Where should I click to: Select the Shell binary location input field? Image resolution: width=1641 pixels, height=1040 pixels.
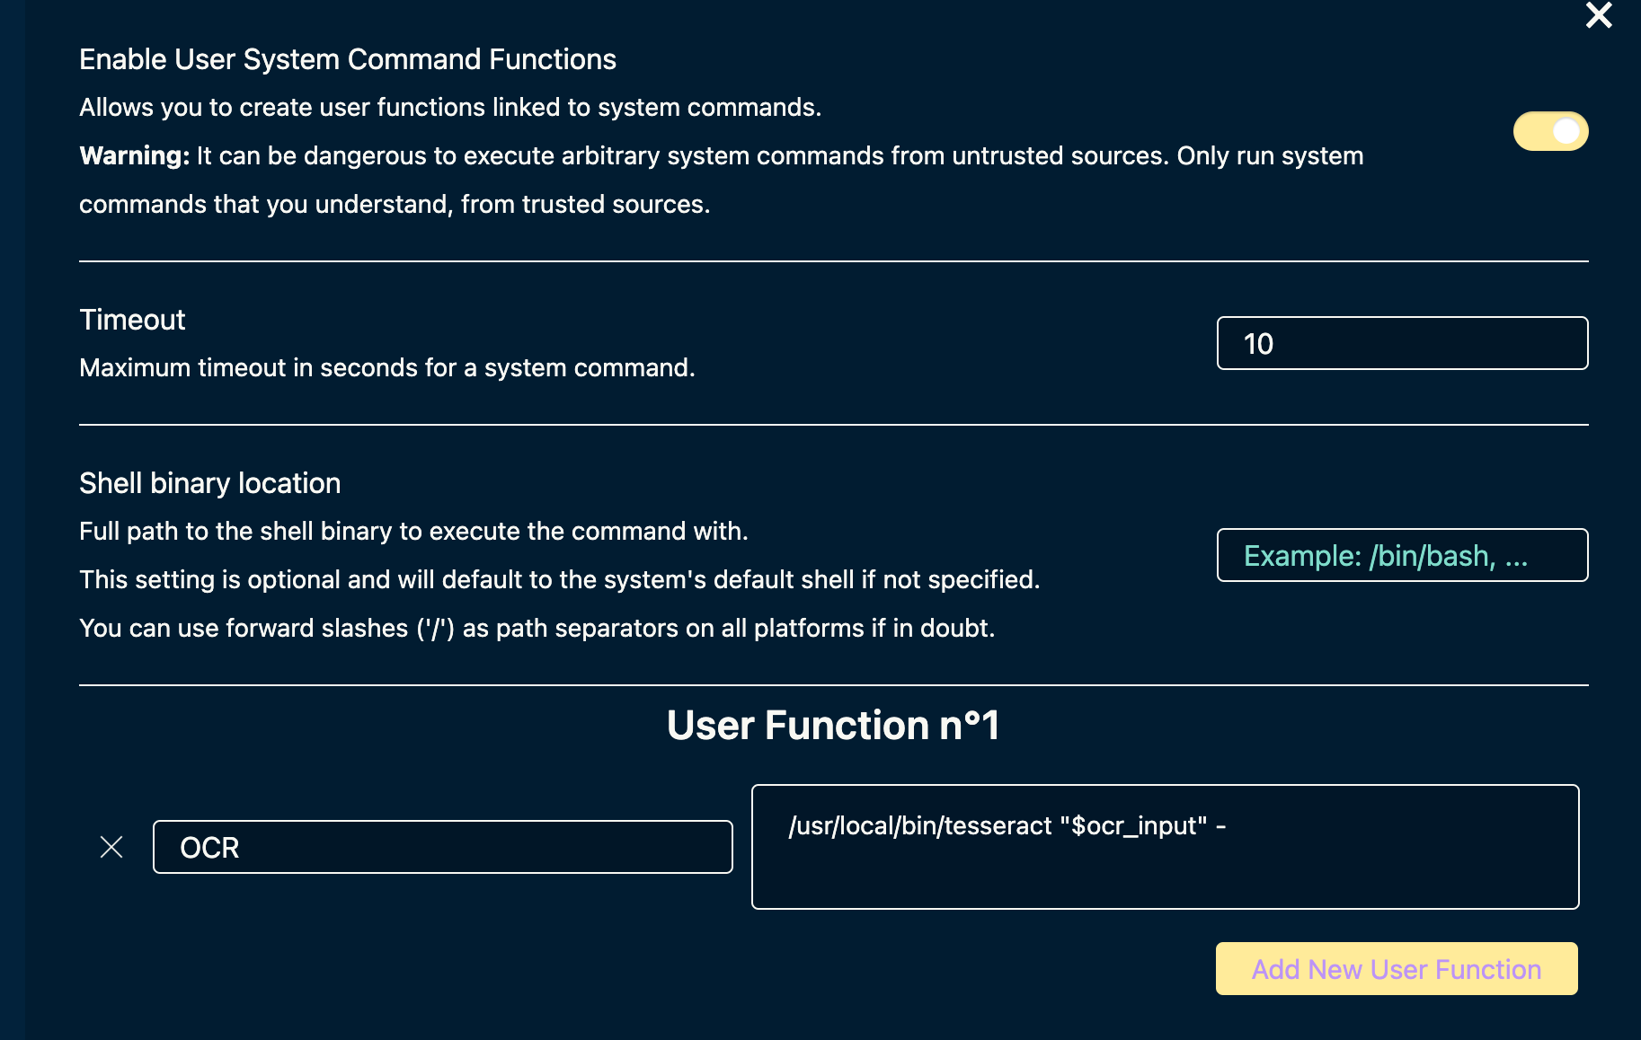pos(1402,555)
